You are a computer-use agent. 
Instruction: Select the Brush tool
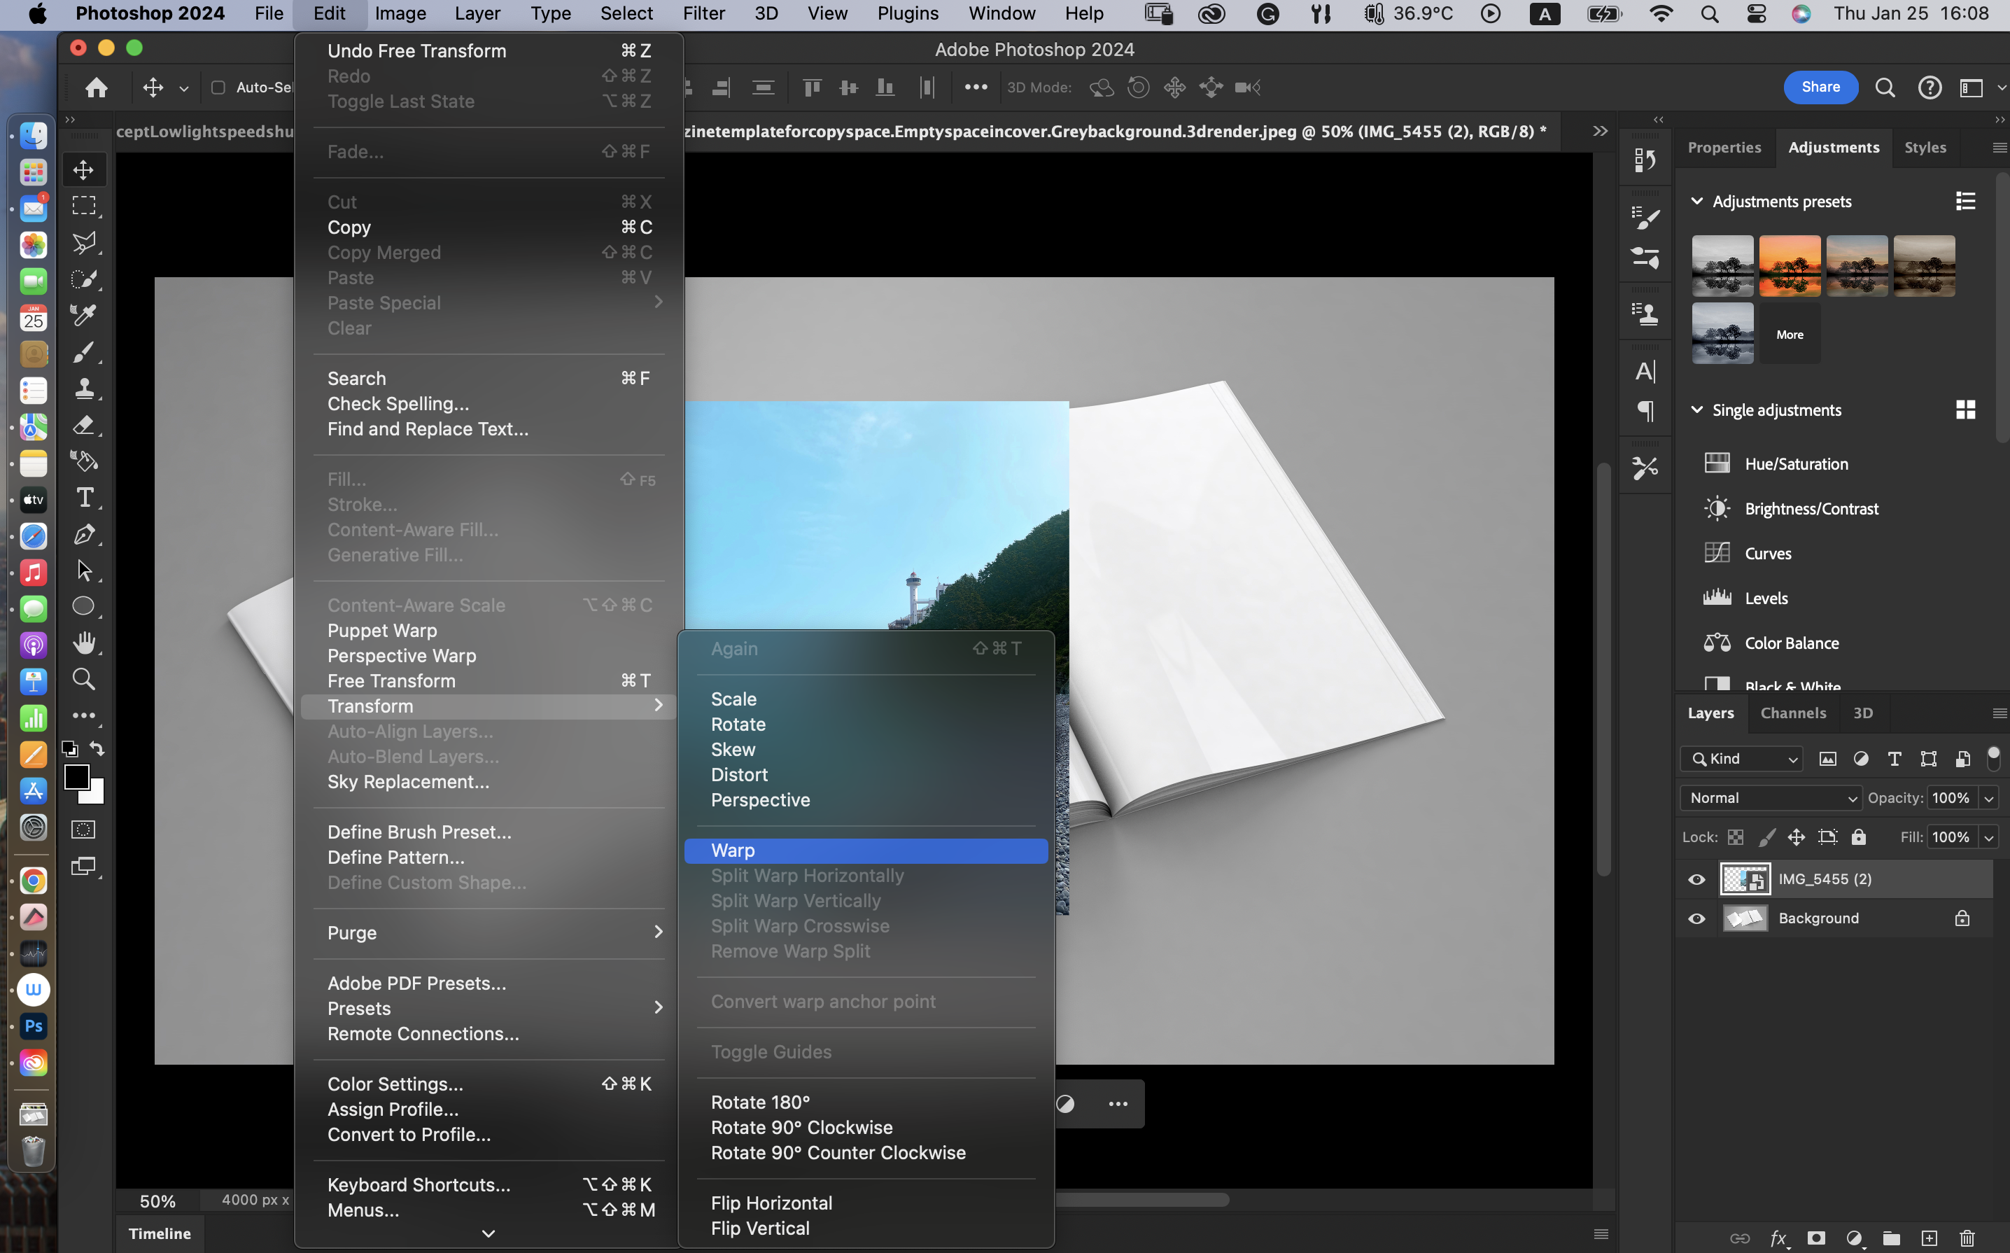point(84,352)
